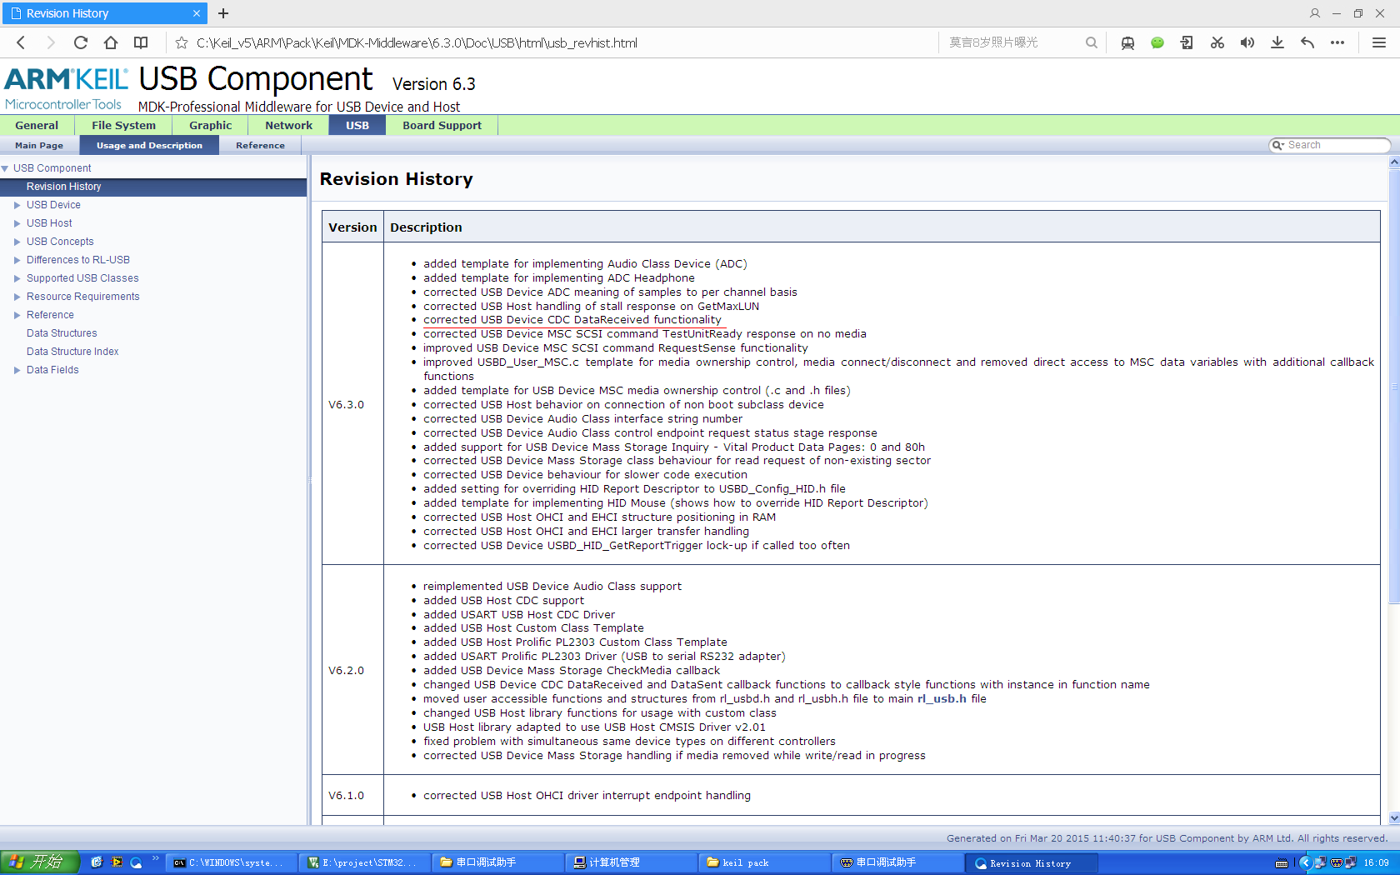Screen dimensions: 1400x875
Task: Switch to C:\WINDOWS\syste... taskbar window
Action: pos(232,862)
